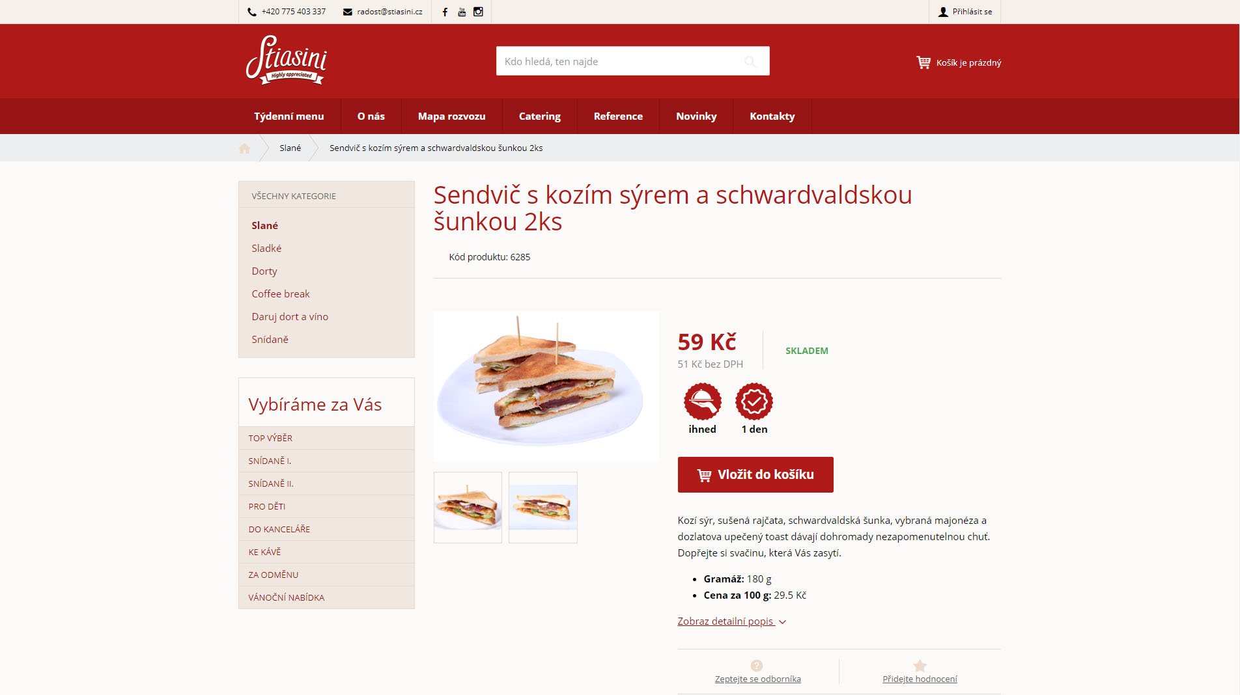
Task: Go to home via breadcrumb house icon
Action: pyautogui.click(x=244, y=148)
